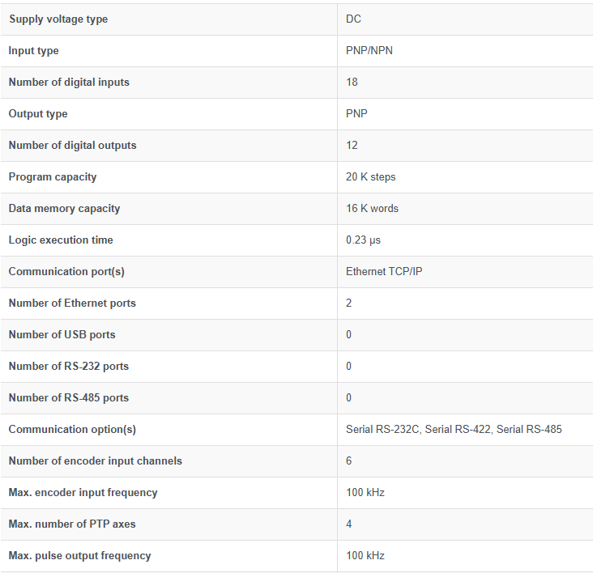This screenshot has width=593, height=573.
Task: Click the Max. pulse output frequency label
Action: (80, 556)
